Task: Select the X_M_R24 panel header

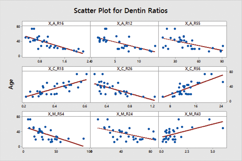Action: pyautogui.click(x=124, y=114)
